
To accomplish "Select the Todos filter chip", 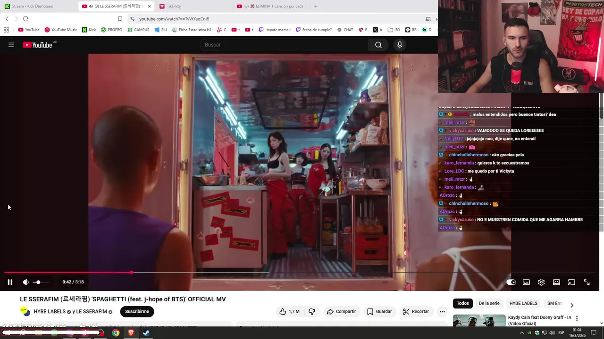I will (463, 303).
